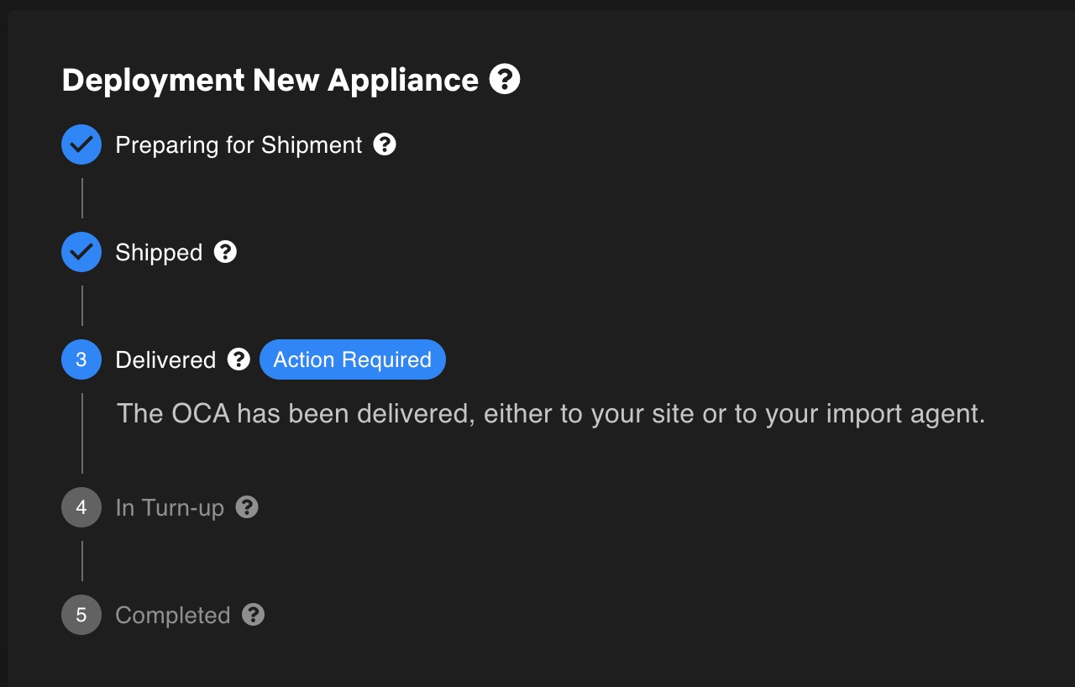This screenshot has height=687, width=1075.
Task: Select the step 4 number circle
Action: click(x=81, y=507)
